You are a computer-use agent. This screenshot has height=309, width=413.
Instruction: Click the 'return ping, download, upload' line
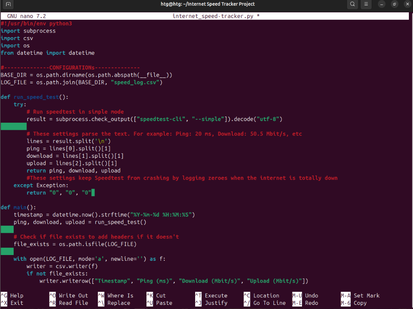click(73, 171)
